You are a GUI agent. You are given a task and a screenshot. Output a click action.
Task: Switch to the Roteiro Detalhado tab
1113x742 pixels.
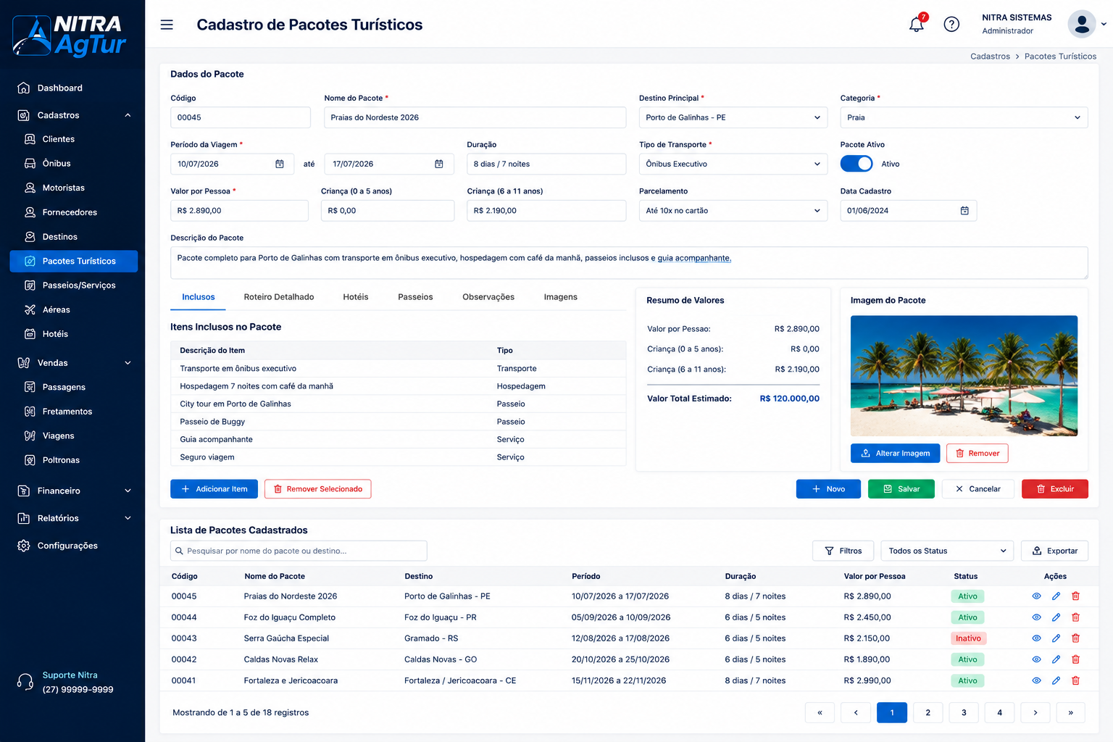(279, 297)
